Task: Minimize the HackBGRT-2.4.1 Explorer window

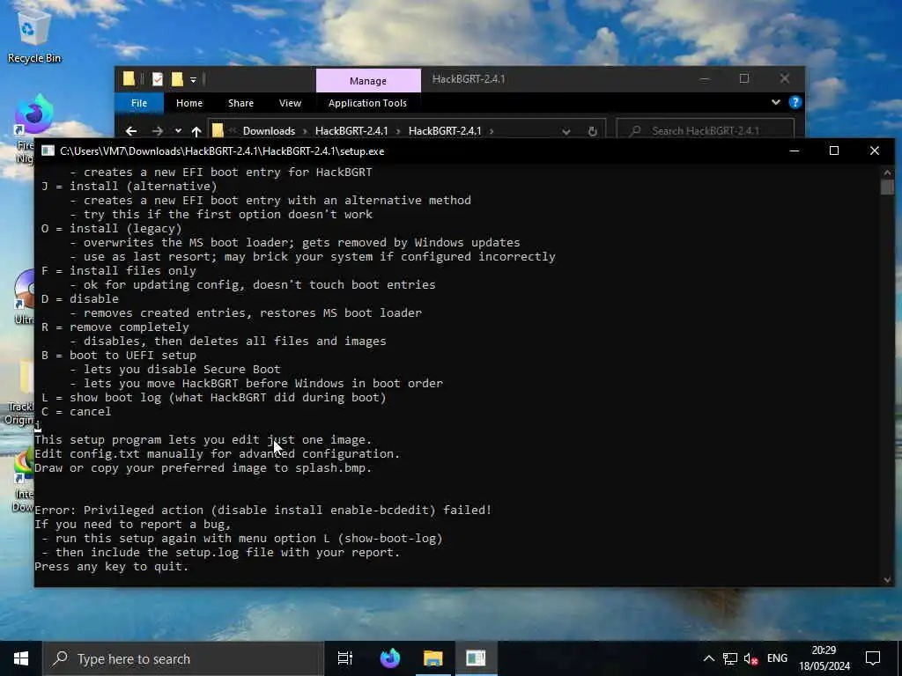Action: [x=704, y=78]
